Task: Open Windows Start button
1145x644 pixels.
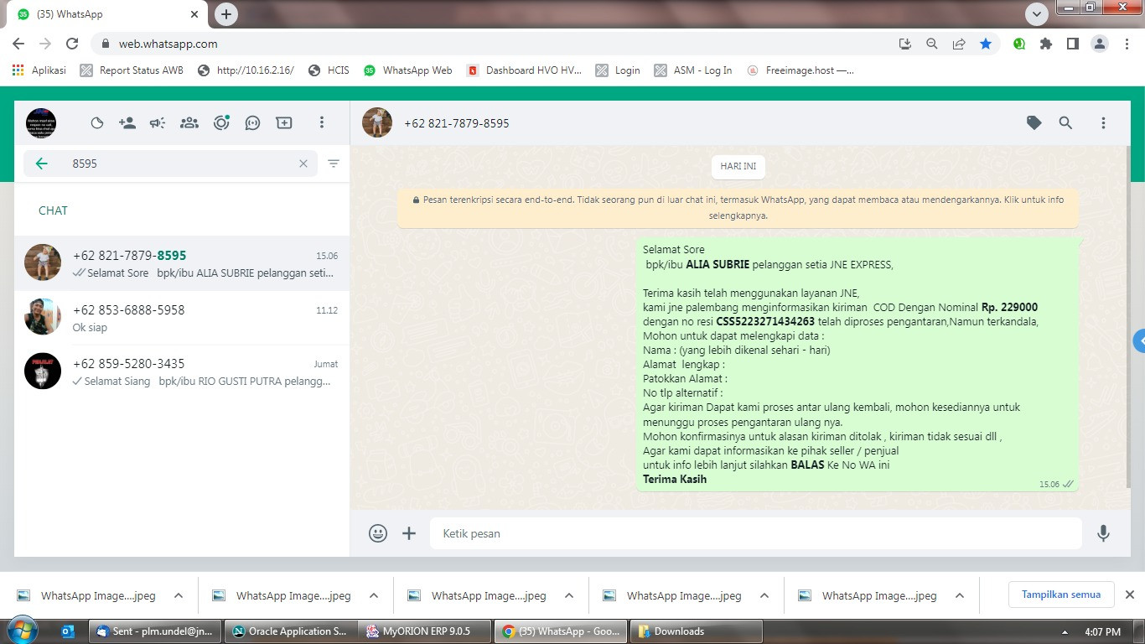Action: click(x=21, y=631)
